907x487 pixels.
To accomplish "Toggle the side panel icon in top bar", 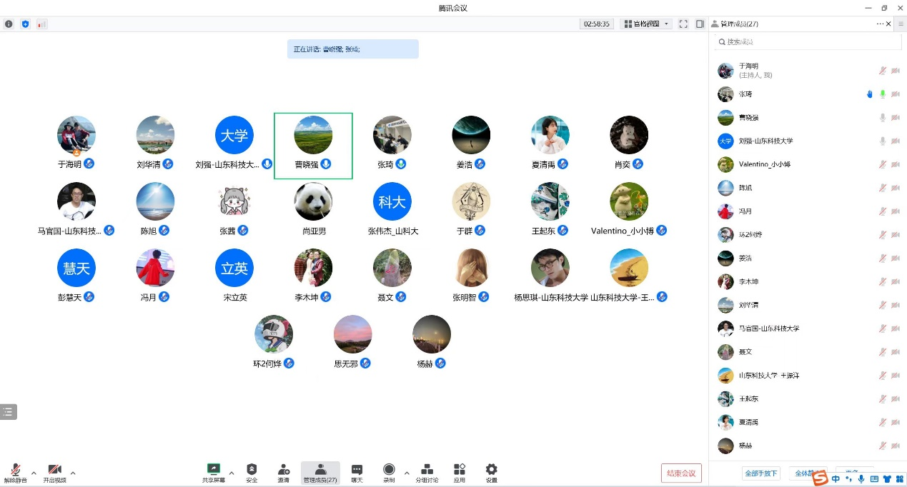I will pos(700,24).
